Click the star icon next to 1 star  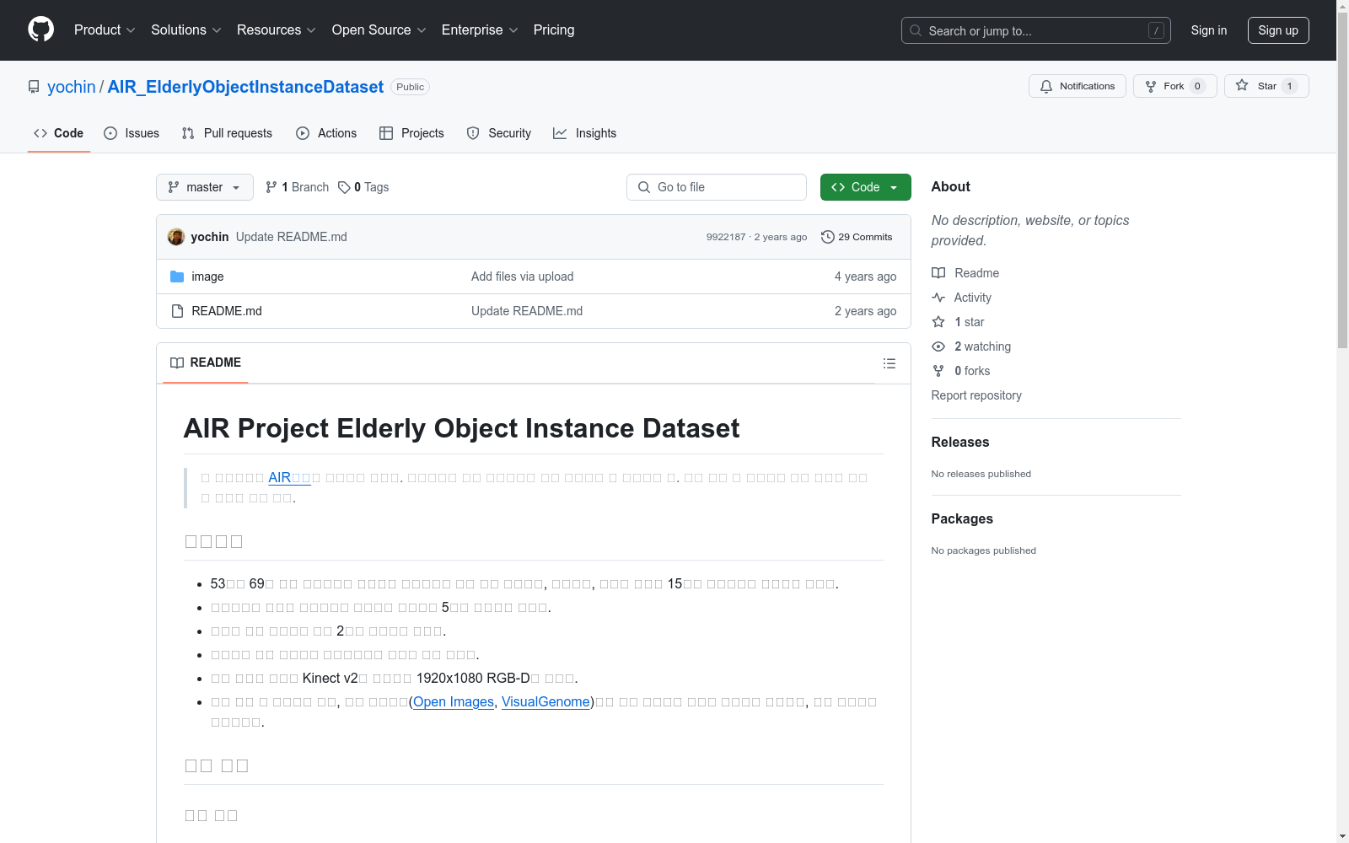click(x=938, y=322)
